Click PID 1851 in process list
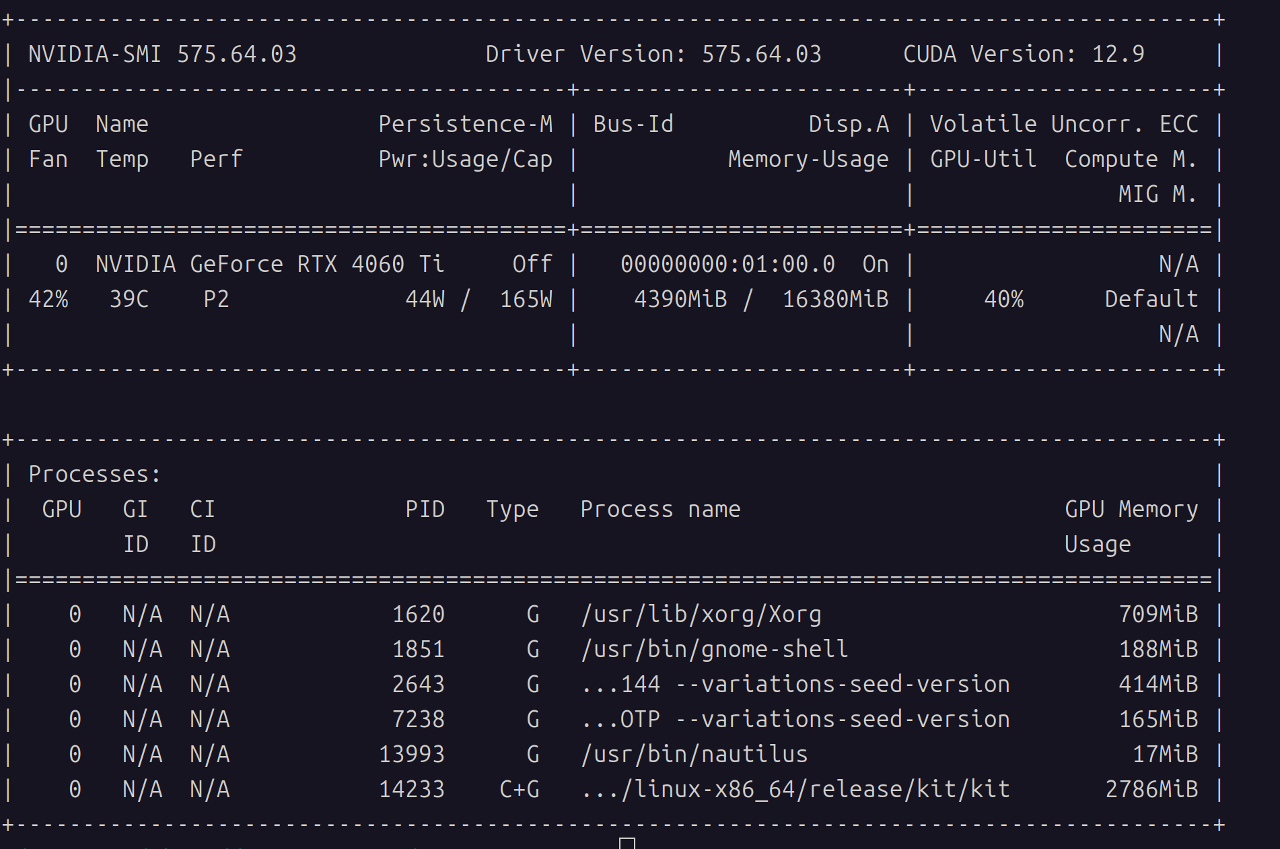The height and width of the screenshot is (849, 1280). click(x=419, y=649)
